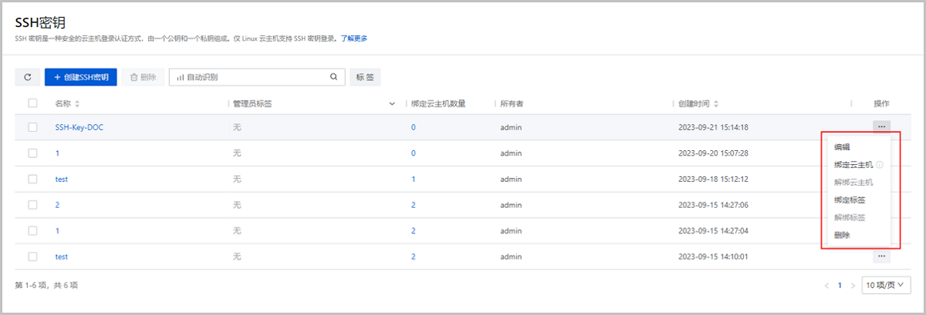Click the info icon beside 绑定云主机
926x315 pixels.
pyautogui.click(x=879, y=165)
